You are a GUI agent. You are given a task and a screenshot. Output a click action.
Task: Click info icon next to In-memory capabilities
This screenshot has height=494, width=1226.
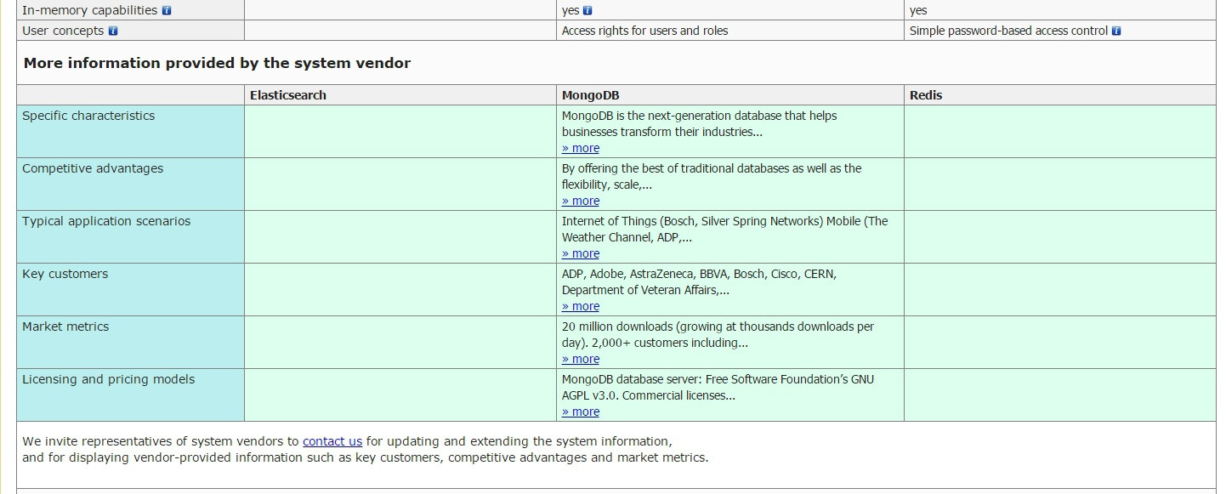click(167, 10)
